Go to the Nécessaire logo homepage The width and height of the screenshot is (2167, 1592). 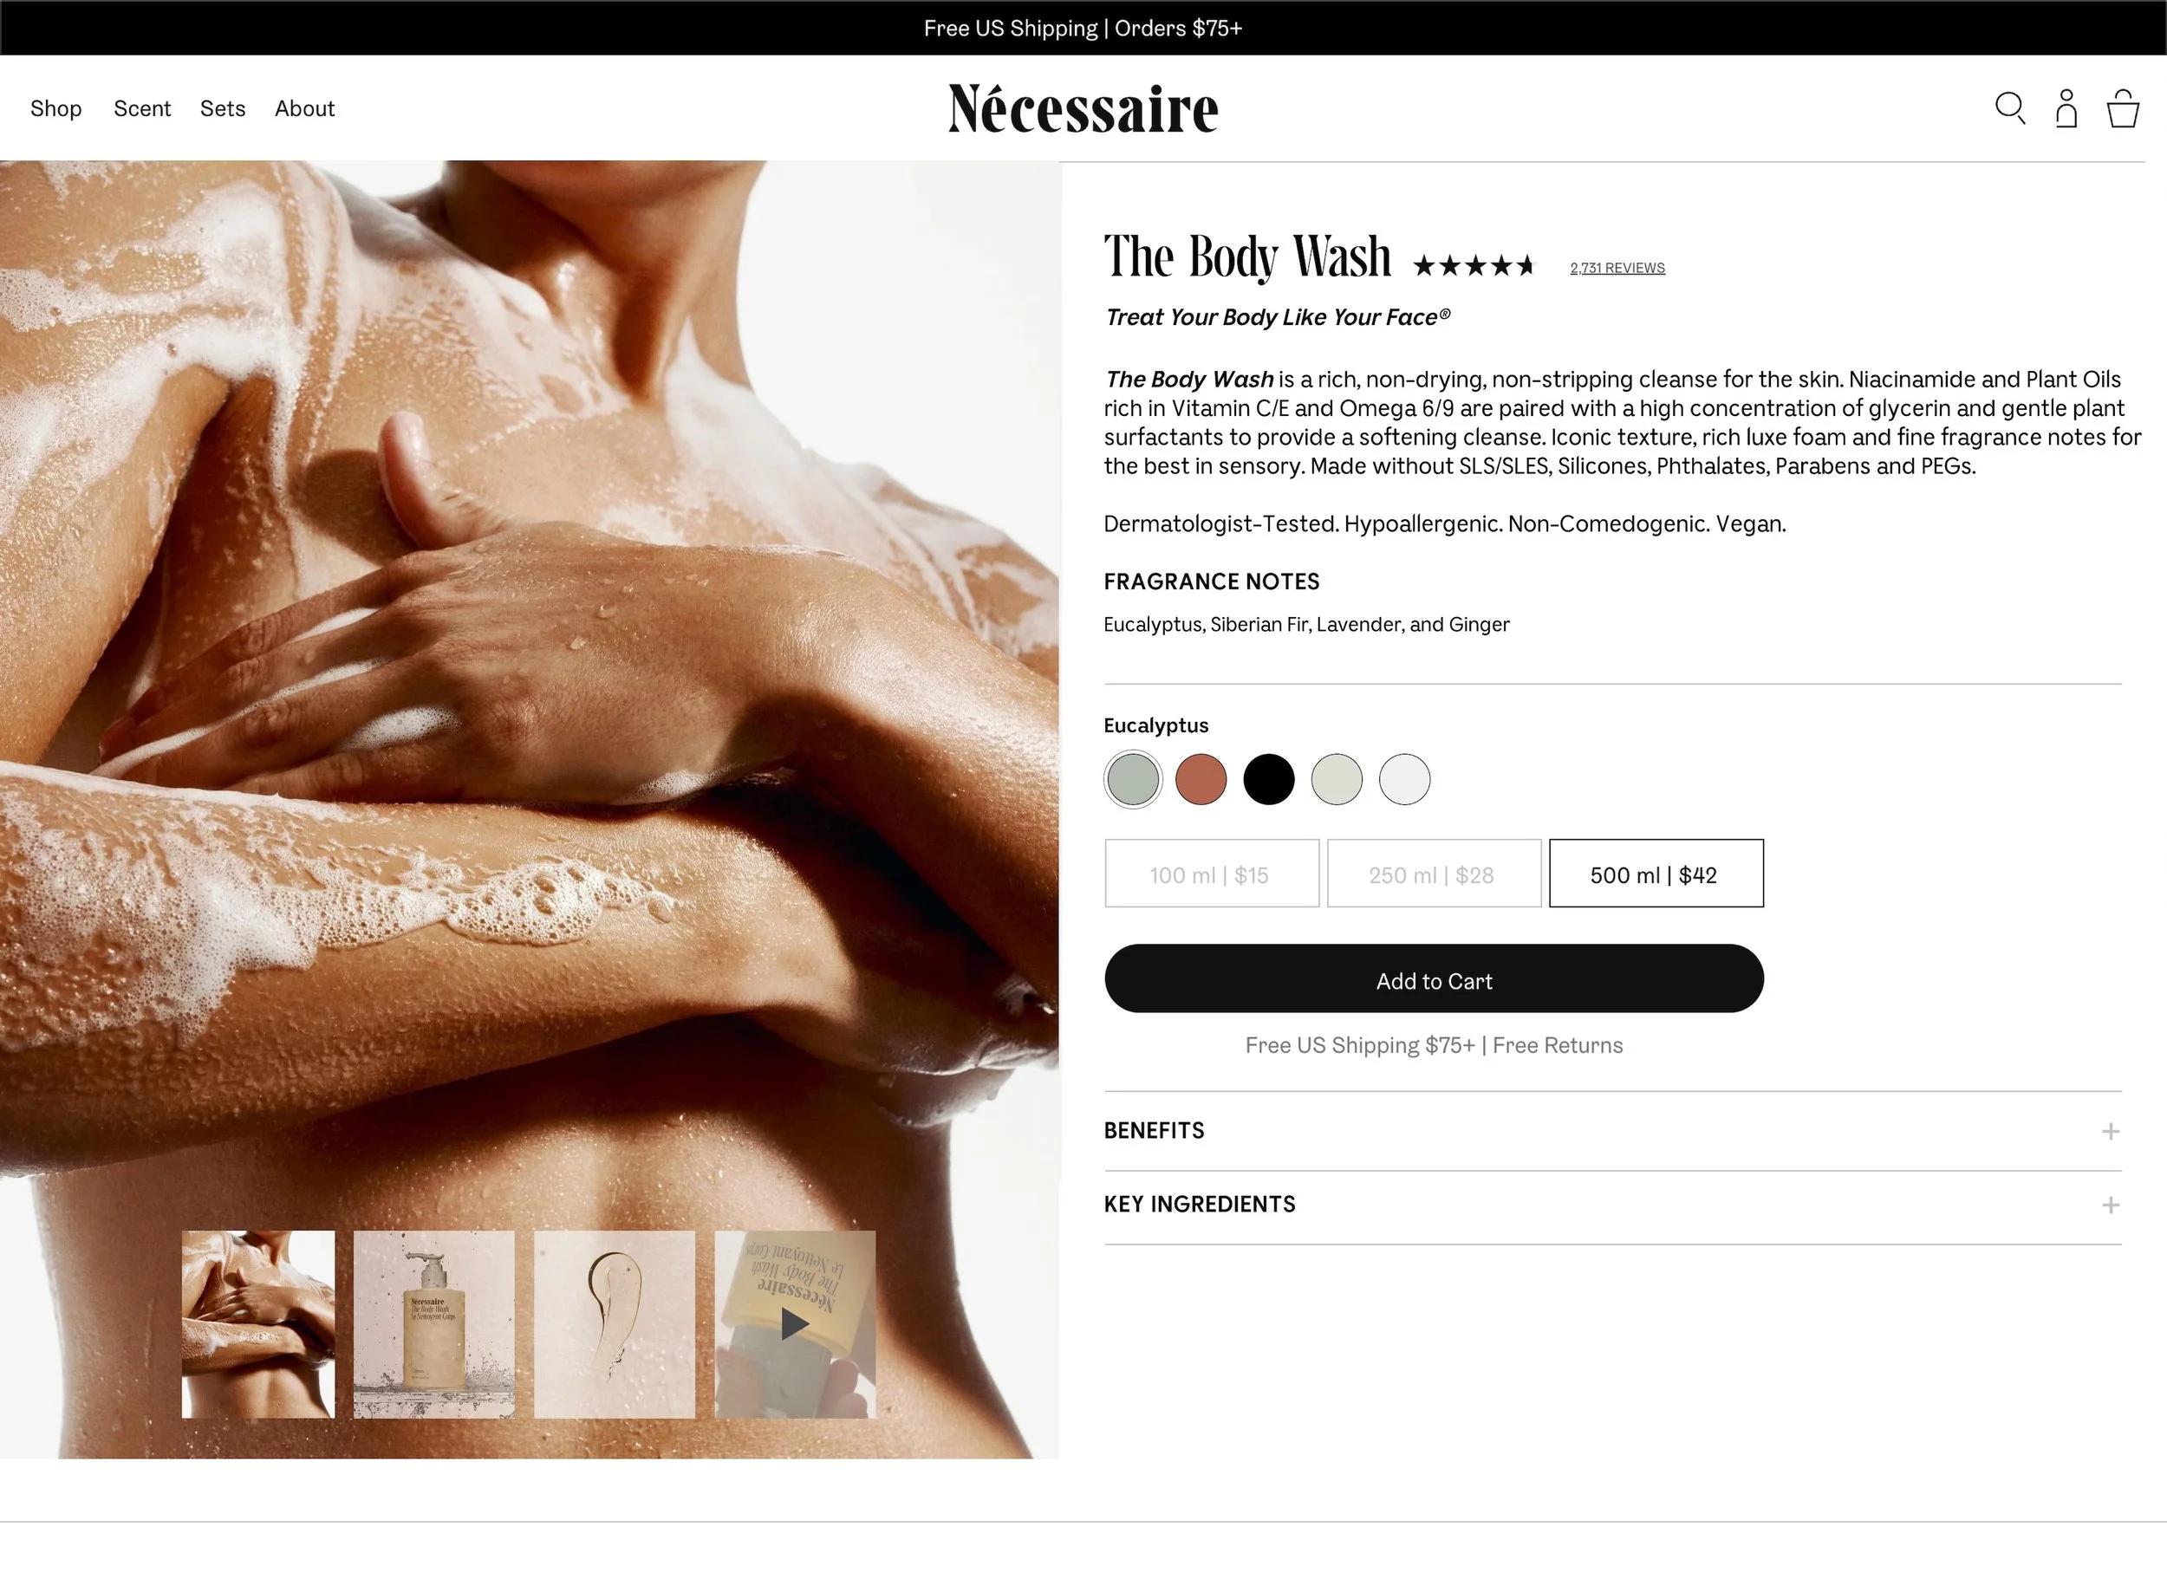click(1083, 108)
